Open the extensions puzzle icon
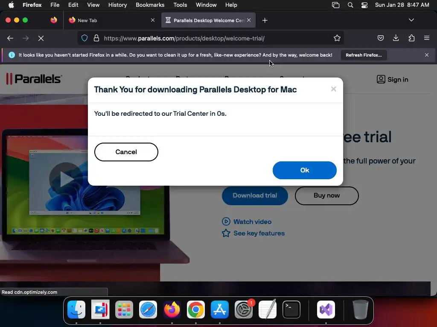Screen dimensions: 437x327 click(x=411, y=38)
